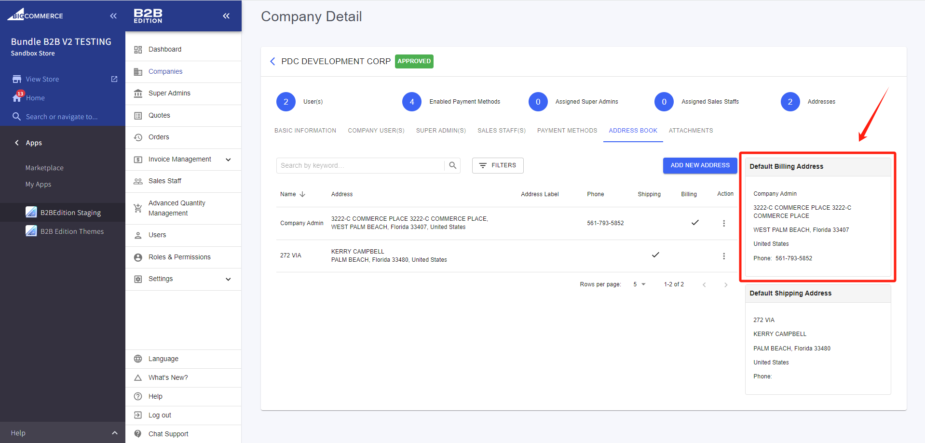Viewport: 925px width, 443px height.
Task: Switch to Super Admin(s) tab
Action: 441,131
